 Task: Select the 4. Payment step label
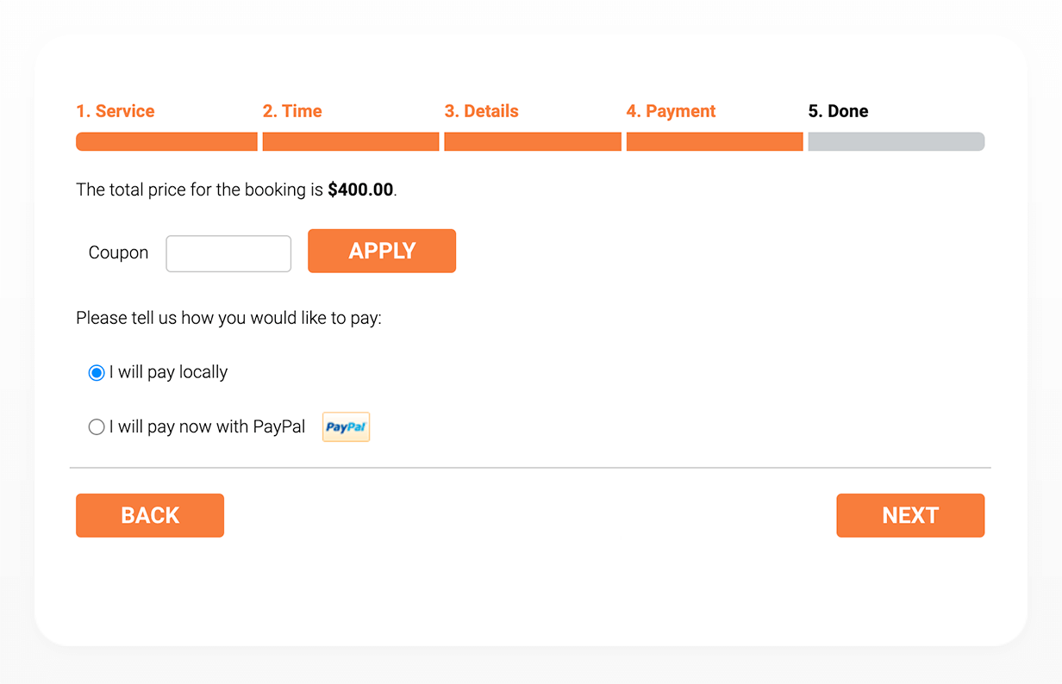pyautogui.click(x=672, y=111)
